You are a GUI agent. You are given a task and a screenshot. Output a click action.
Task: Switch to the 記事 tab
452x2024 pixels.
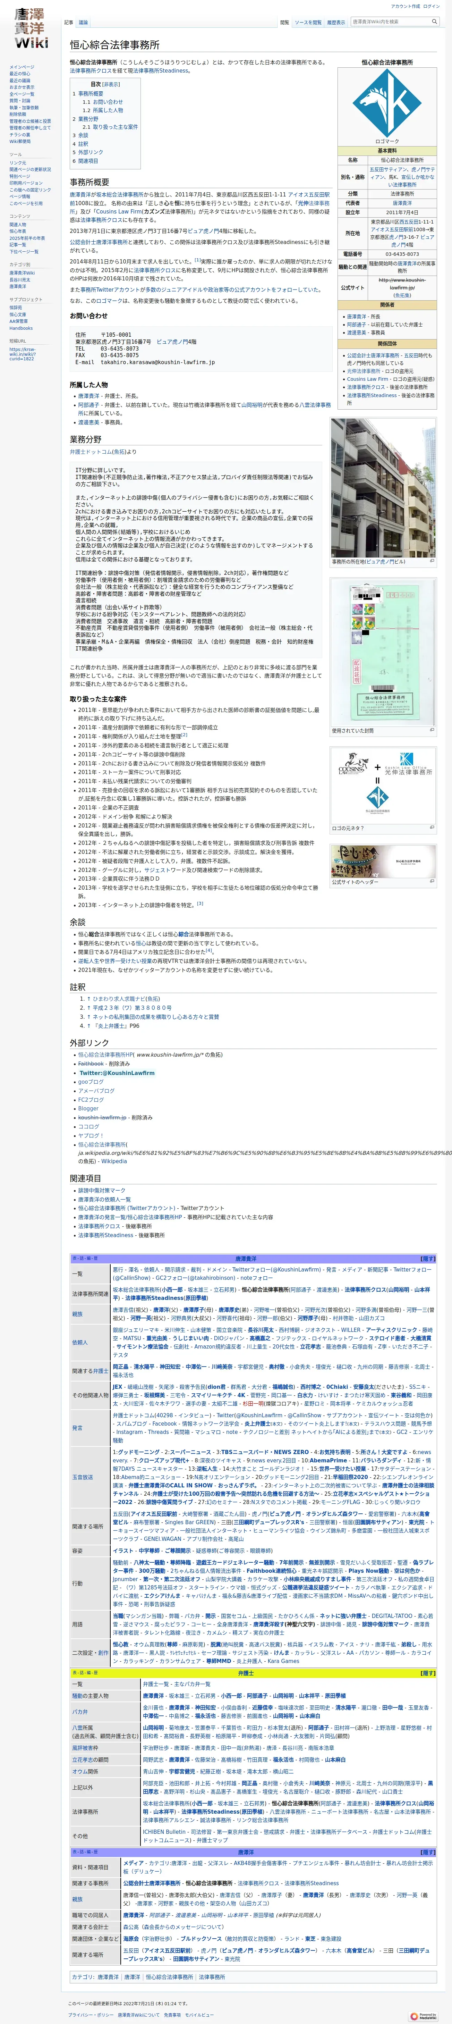coord(69,23)
